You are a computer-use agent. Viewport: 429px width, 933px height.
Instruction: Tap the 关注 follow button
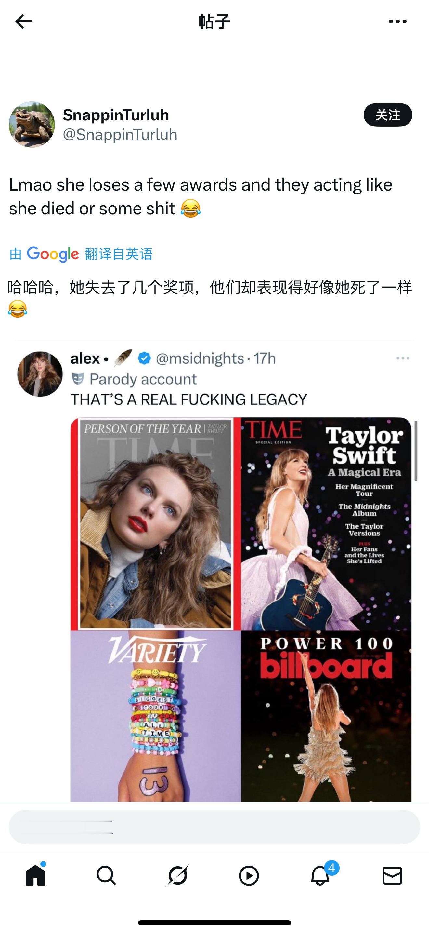coord(388,115)
